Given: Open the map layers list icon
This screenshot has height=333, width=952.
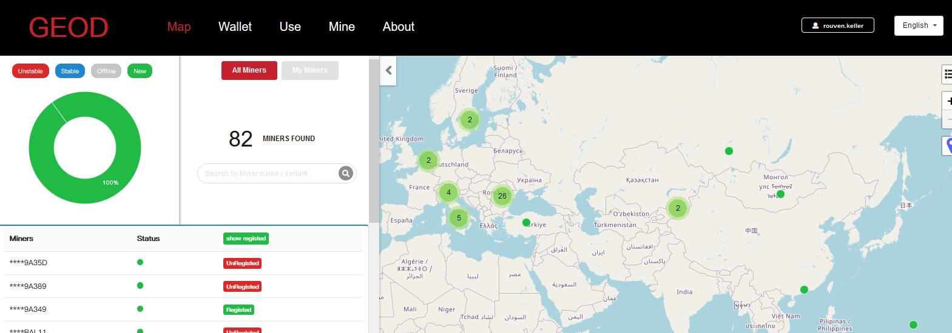Looking at the screenshot, I should (947, 74).
